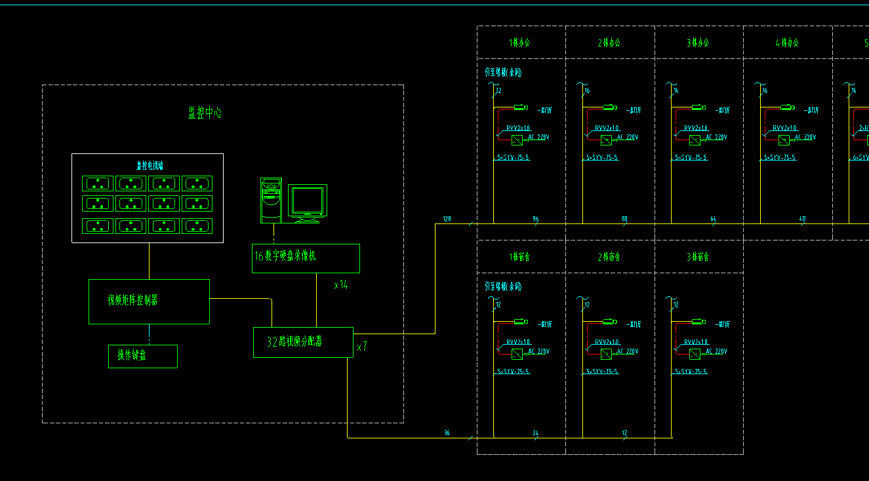This screenshot has width=869, height=481.
Task: Click the 24 cable count label
Action: coord(536,433)
